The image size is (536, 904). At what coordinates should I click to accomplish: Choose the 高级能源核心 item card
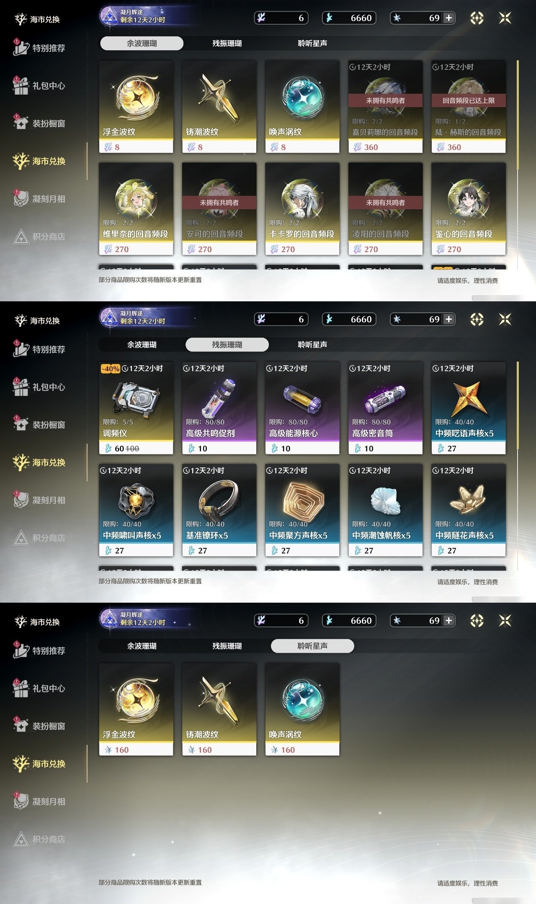(302, 408)
